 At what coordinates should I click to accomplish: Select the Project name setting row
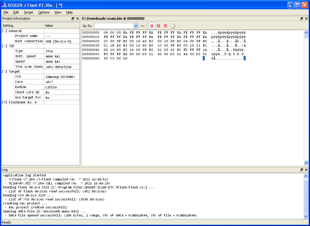tap(47, 36)
